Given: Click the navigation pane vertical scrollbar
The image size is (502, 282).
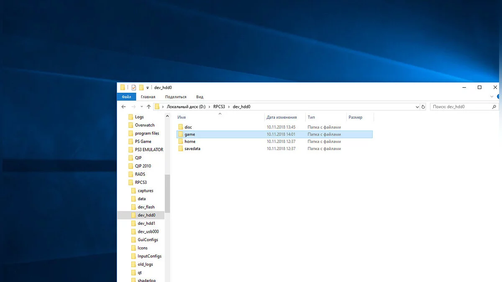Looking at the screenshot, I should pyautogui.click(x=167, y=193).
